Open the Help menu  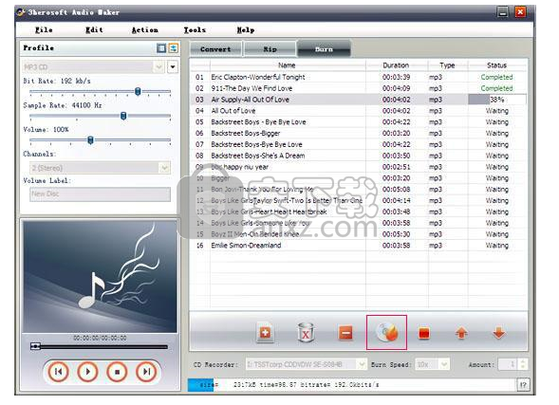(x=246, y=30)
